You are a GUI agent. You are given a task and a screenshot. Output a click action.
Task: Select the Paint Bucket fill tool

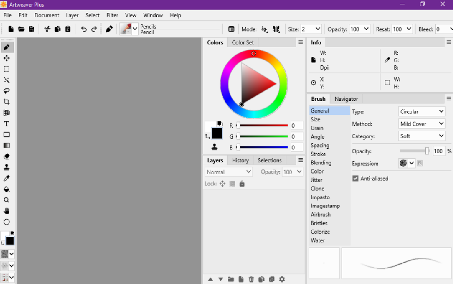(x=7, y=189)
